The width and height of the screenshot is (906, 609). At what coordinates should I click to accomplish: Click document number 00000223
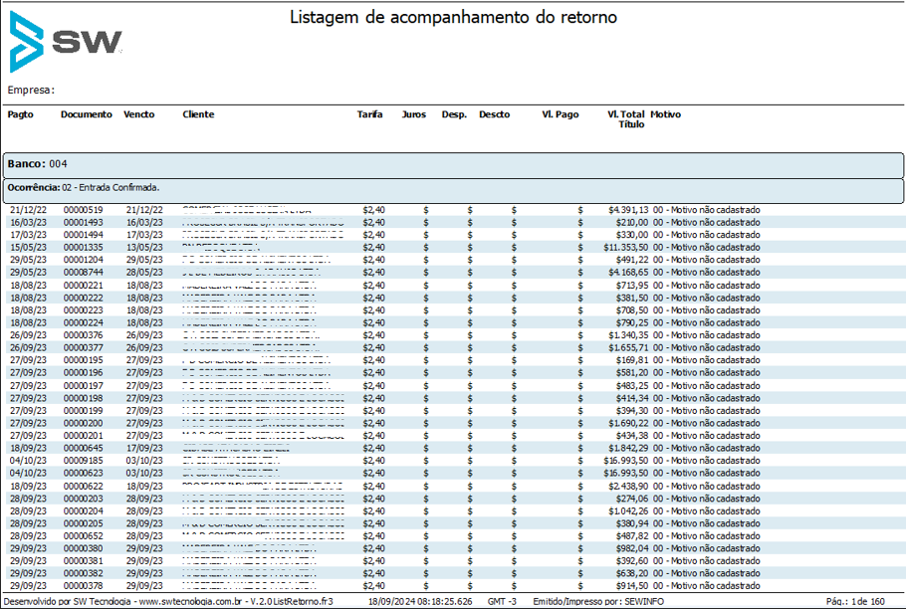[x=84, y=310]
